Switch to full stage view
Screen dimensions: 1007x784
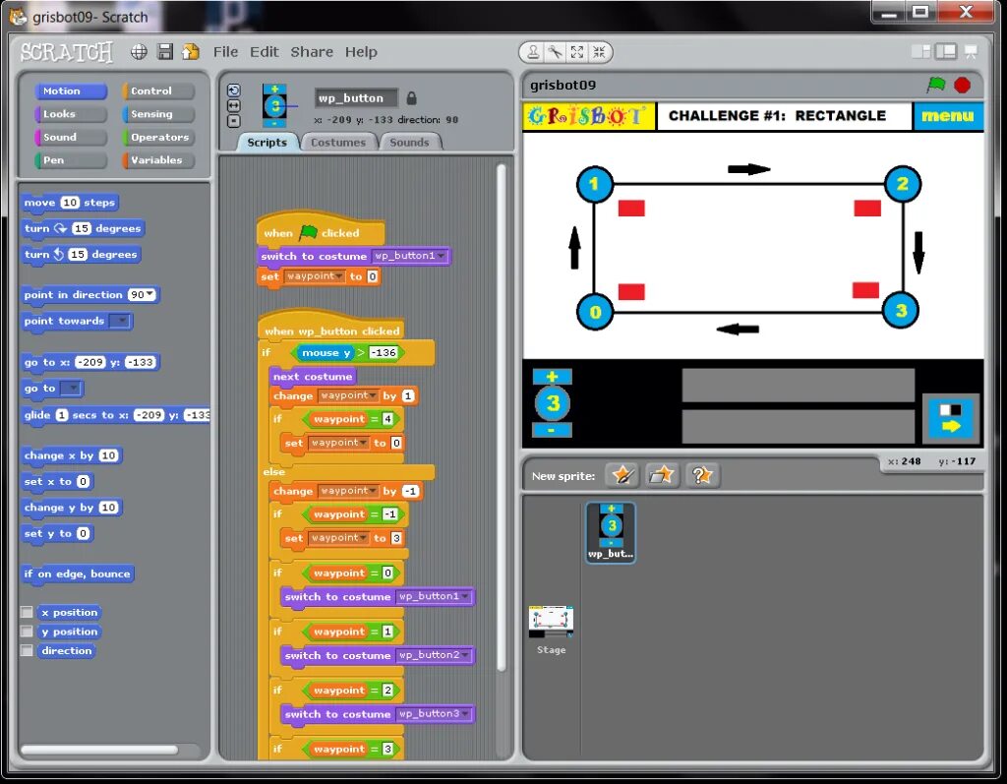click(x=945, y=51)
